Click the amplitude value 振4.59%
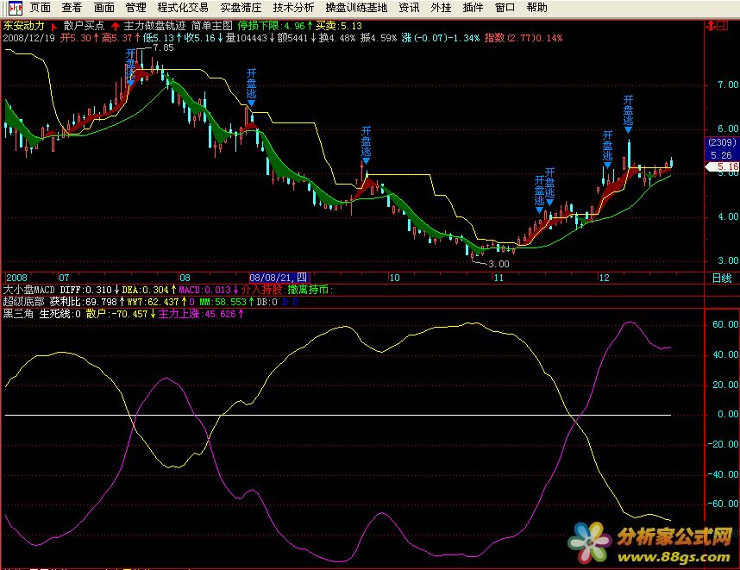This screenshot has width=740, height=570. pyautogui.click(x=379, y=38)
